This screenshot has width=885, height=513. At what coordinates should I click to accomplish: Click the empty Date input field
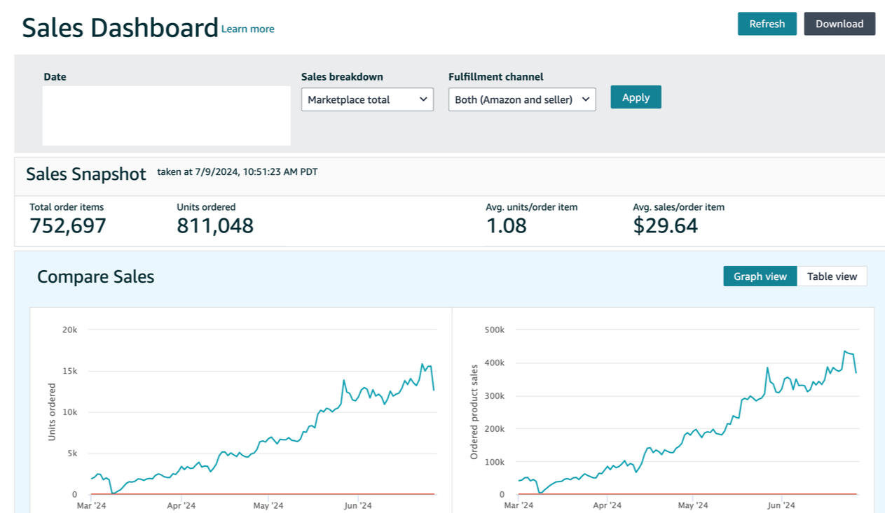click(x=166, y=115)
